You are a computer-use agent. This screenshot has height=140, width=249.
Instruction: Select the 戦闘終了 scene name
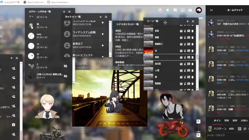159,44
